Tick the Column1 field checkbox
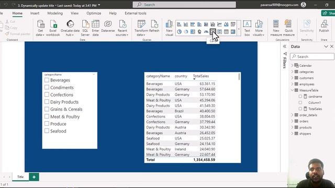This screenshot has height=188, width=335. pos(300,103)
